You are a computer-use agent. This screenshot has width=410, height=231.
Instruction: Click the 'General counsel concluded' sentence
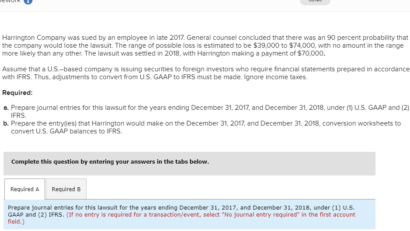pyautogui.click(x=254, y=38)
